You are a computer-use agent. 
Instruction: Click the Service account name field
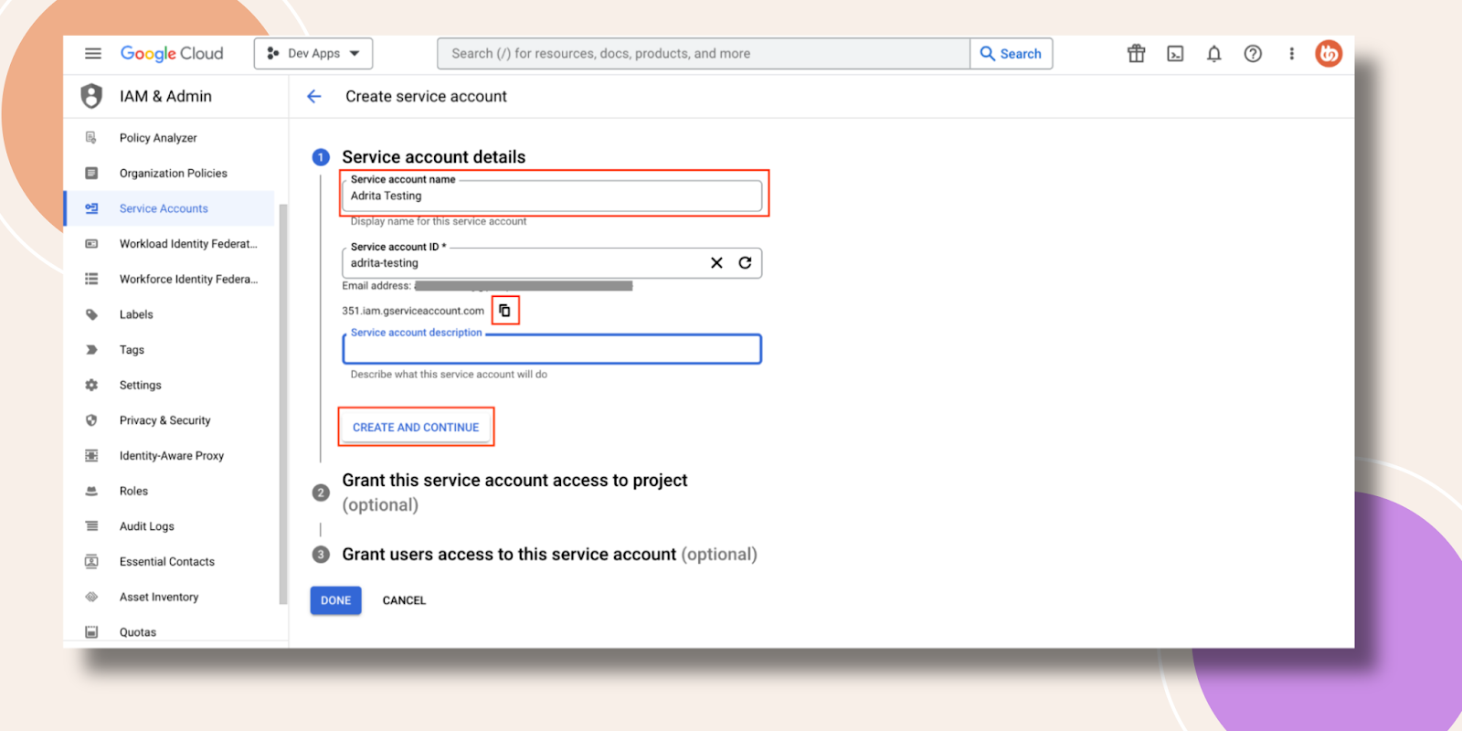(552, 196)
